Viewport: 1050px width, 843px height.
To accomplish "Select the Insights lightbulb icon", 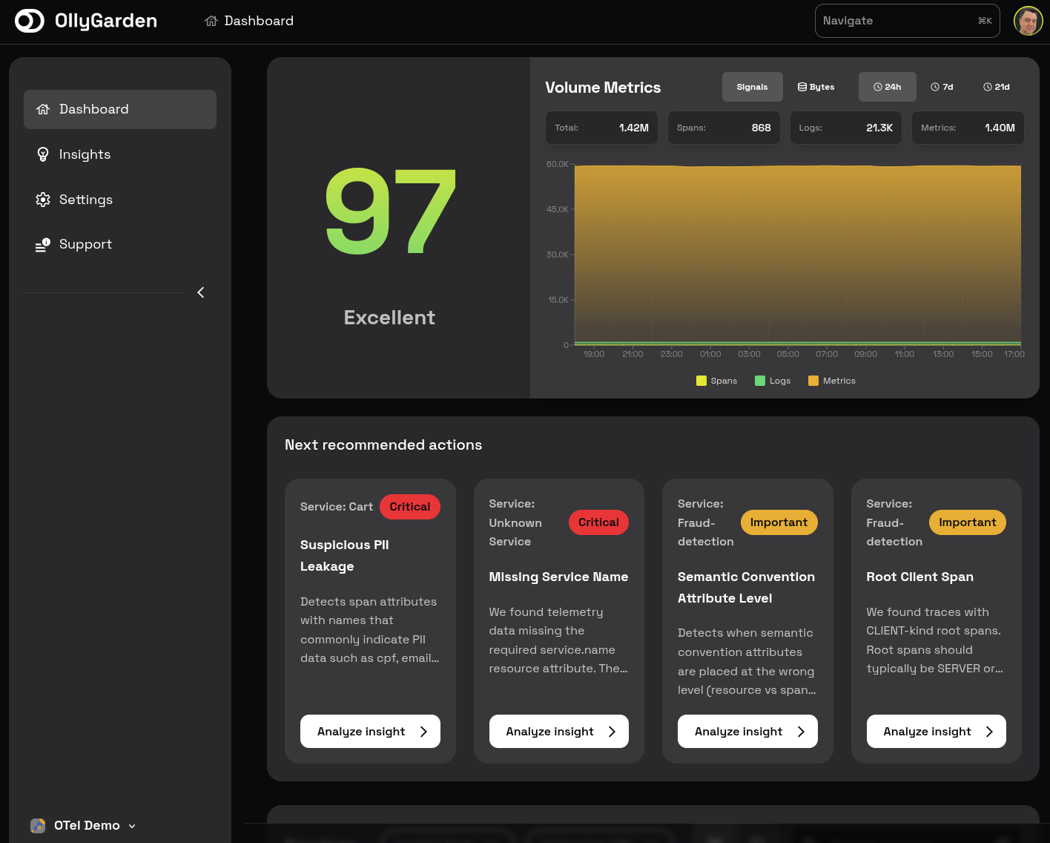I will (x=43, y=154).
